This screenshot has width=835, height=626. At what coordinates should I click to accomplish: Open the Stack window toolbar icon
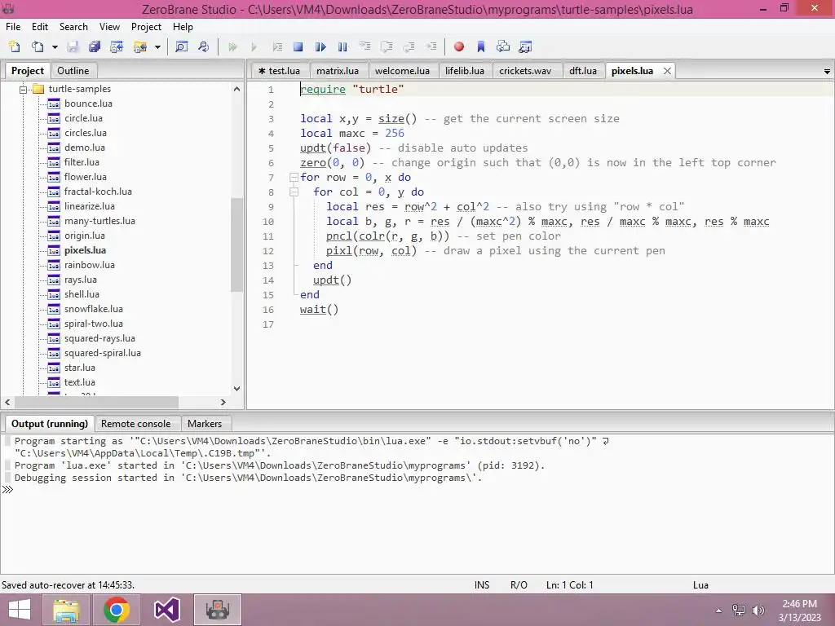pos(502,46)
